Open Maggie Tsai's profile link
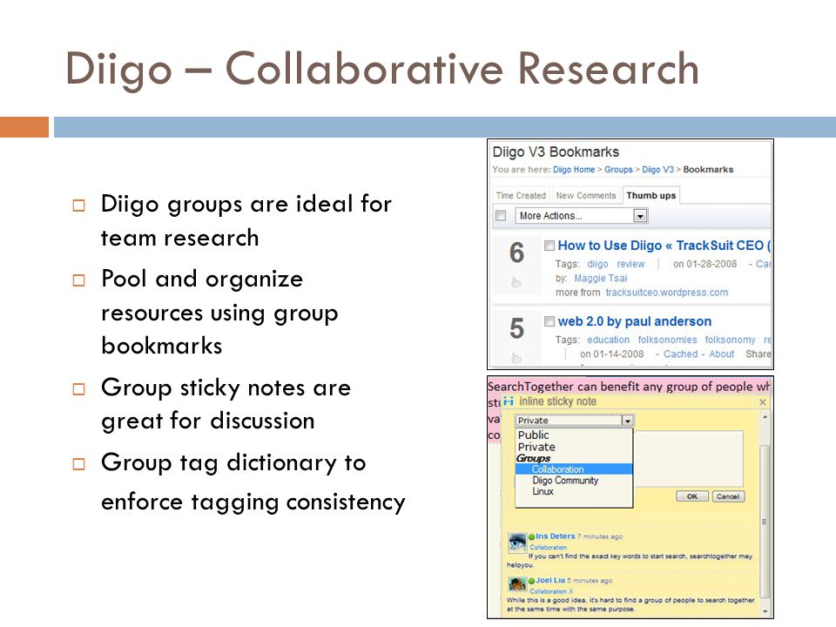The width and height of the screenshot is (836, 627). click(600, 279)
